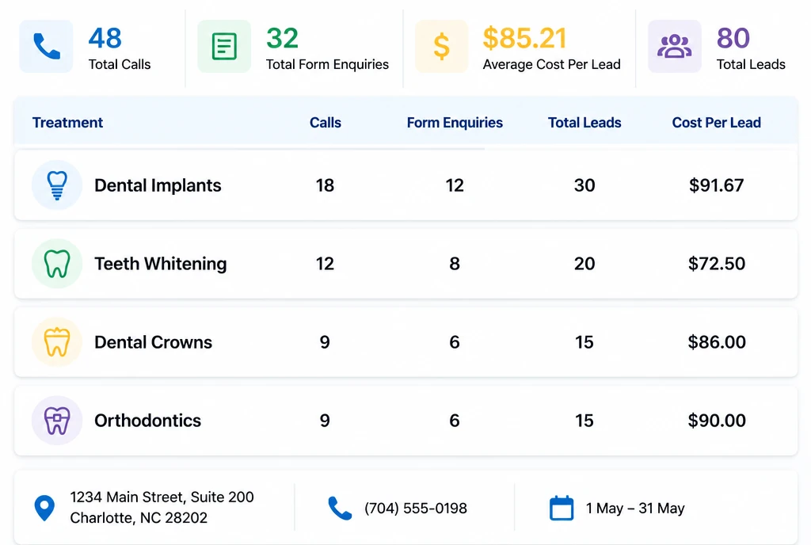Screen dimensions: 811x545
Task: Click the Dental Implants calls value 18
Action: coord(325,185)
